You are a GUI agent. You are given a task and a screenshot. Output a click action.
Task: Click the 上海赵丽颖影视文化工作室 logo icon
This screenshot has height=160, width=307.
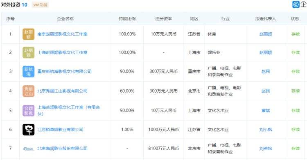[28, 53]
